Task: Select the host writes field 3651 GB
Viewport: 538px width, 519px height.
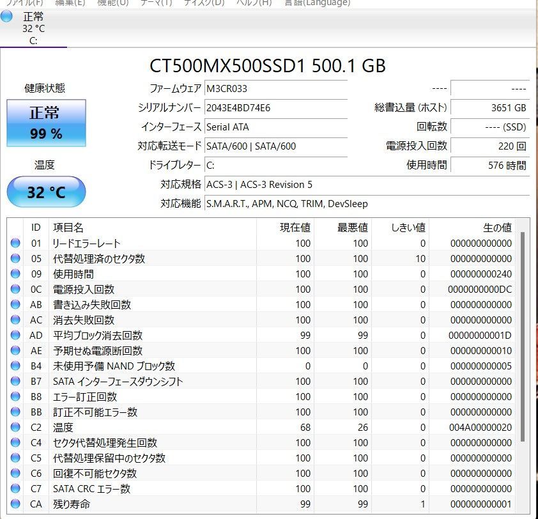Action: point(490,108)
